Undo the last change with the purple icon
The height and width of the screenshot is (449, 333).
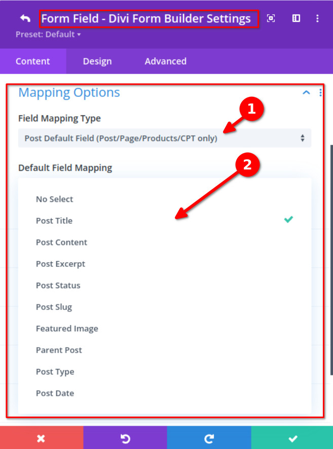(125, 437)
